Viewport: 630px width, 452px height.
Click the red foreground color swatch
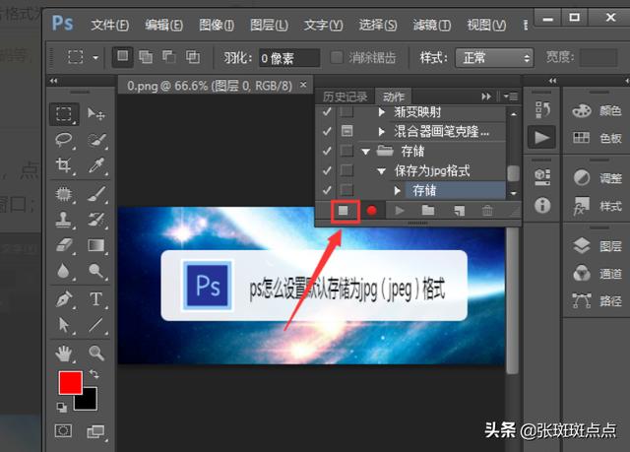(70, 384)
